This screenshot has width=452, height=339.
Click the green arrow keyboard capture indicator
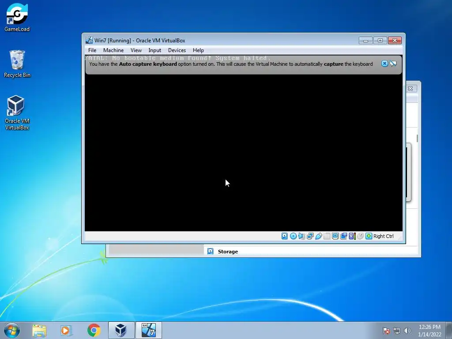[369, 236]
